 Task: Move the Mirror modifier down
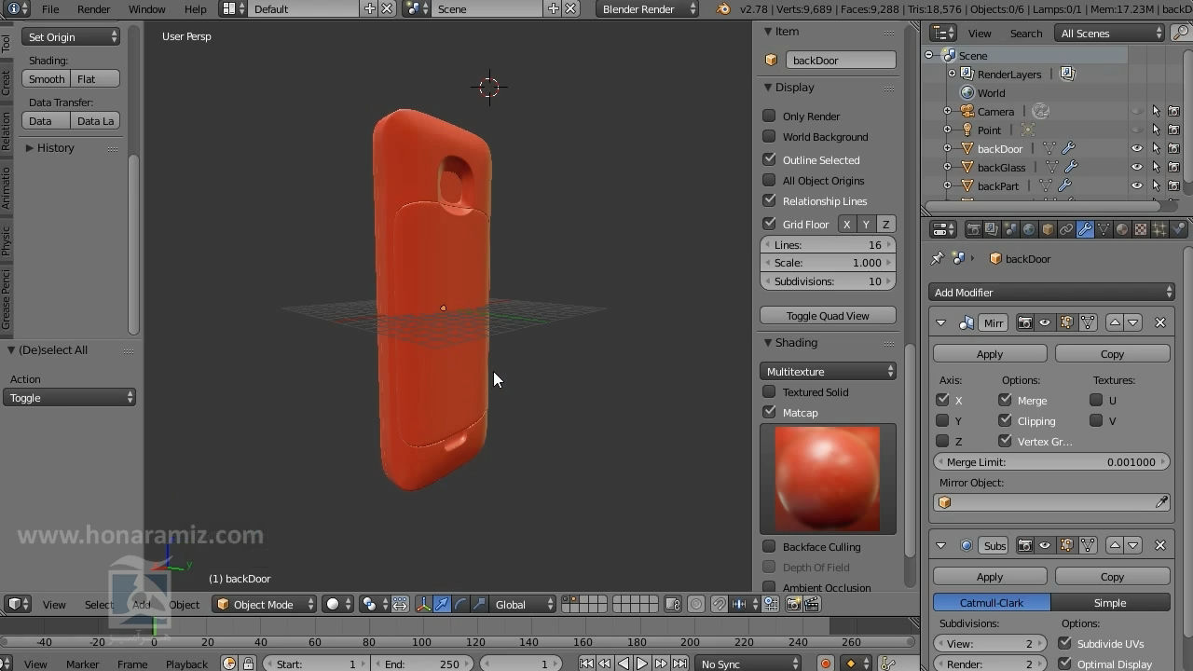[1133, 322]
